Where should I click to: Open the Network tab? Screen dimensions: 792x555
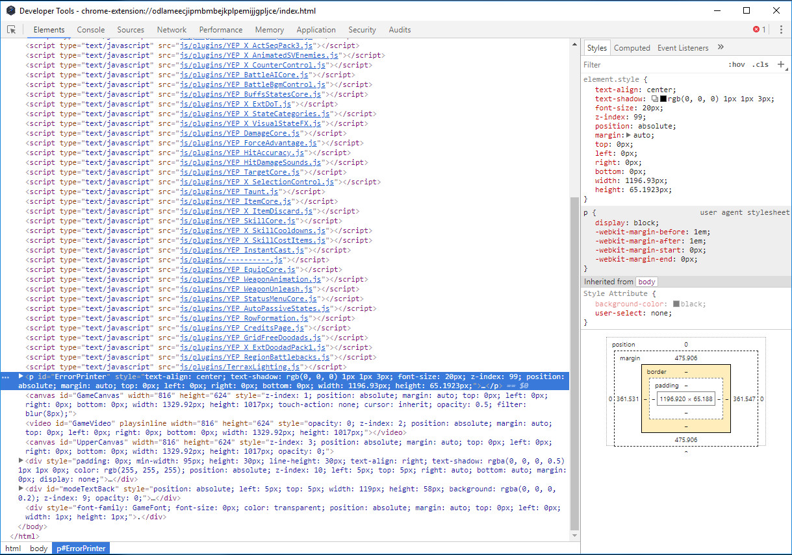coord(172,30)
